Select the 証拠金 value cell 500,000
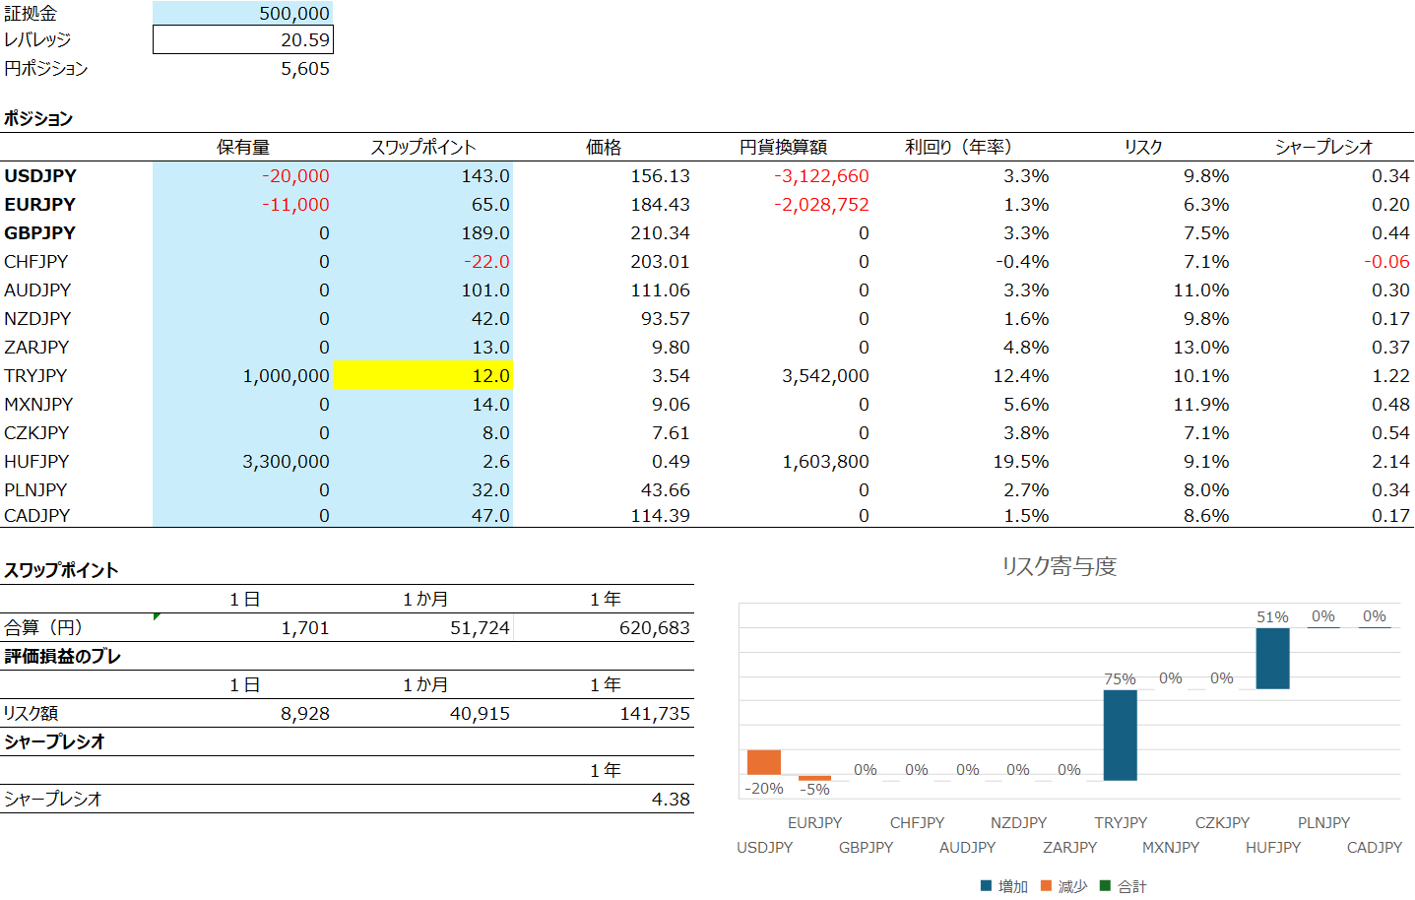 tap(243, 13)
